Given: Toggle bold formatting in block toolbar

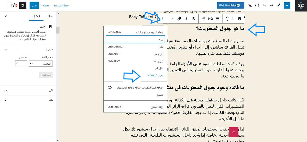Looking at the screenshot, I should pyautogui.click(x=194, y=19).
